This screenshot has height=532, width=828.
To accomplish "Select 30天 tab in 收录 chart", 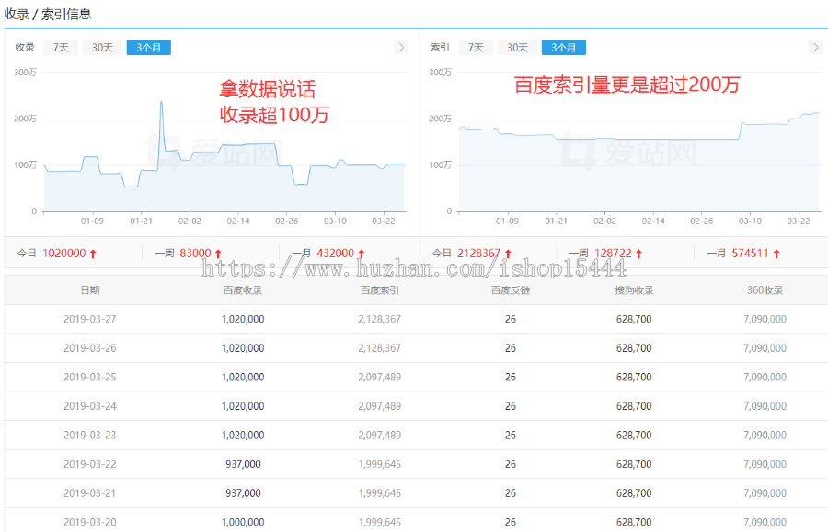I will tap(102, 47).
